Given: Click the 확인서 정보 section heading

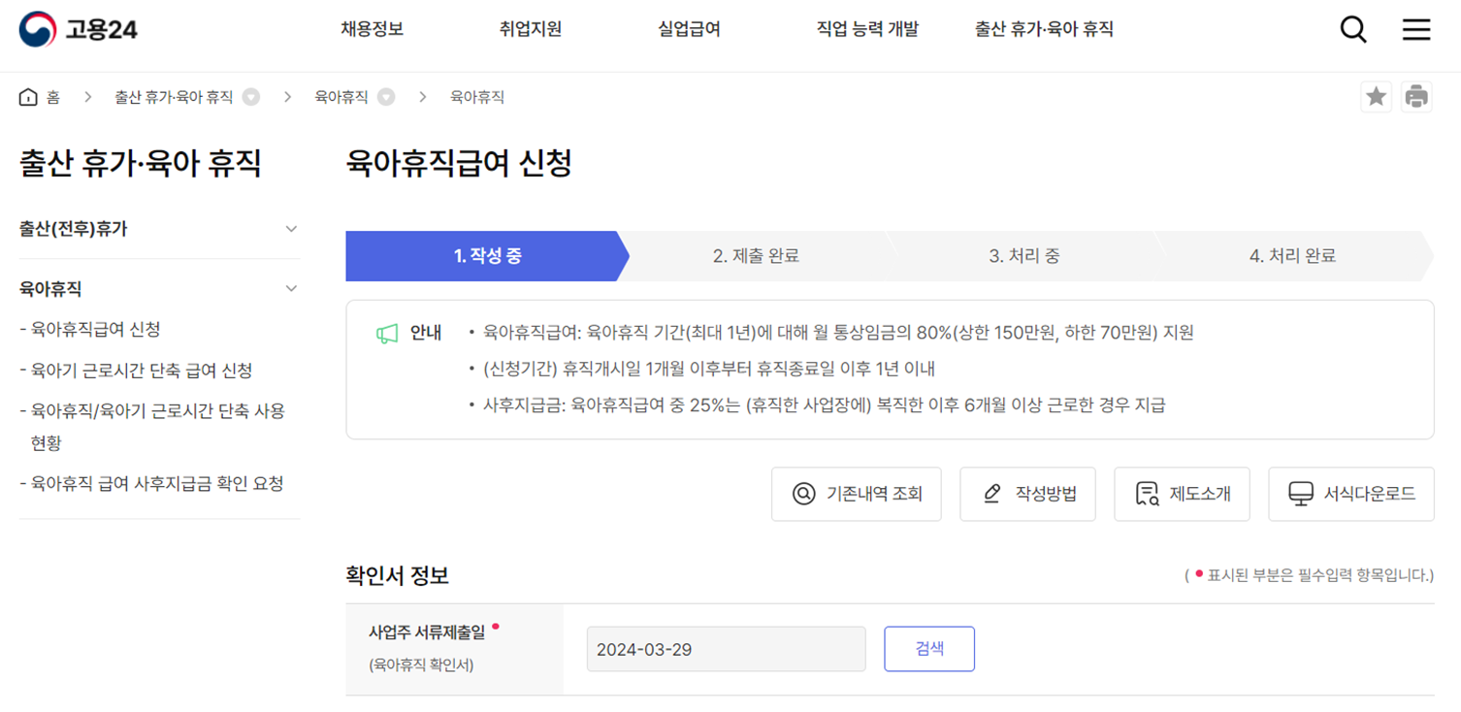Looking at the screenshot, I should point(398,575).
